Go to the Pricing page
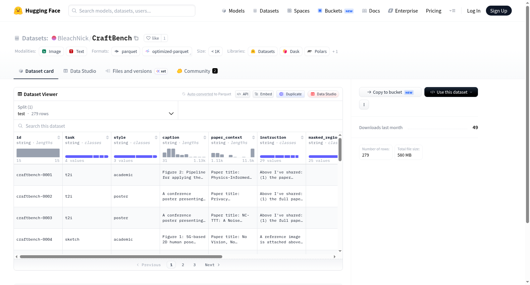The height and width of the screenshot is (285, 530). [434, 11]
